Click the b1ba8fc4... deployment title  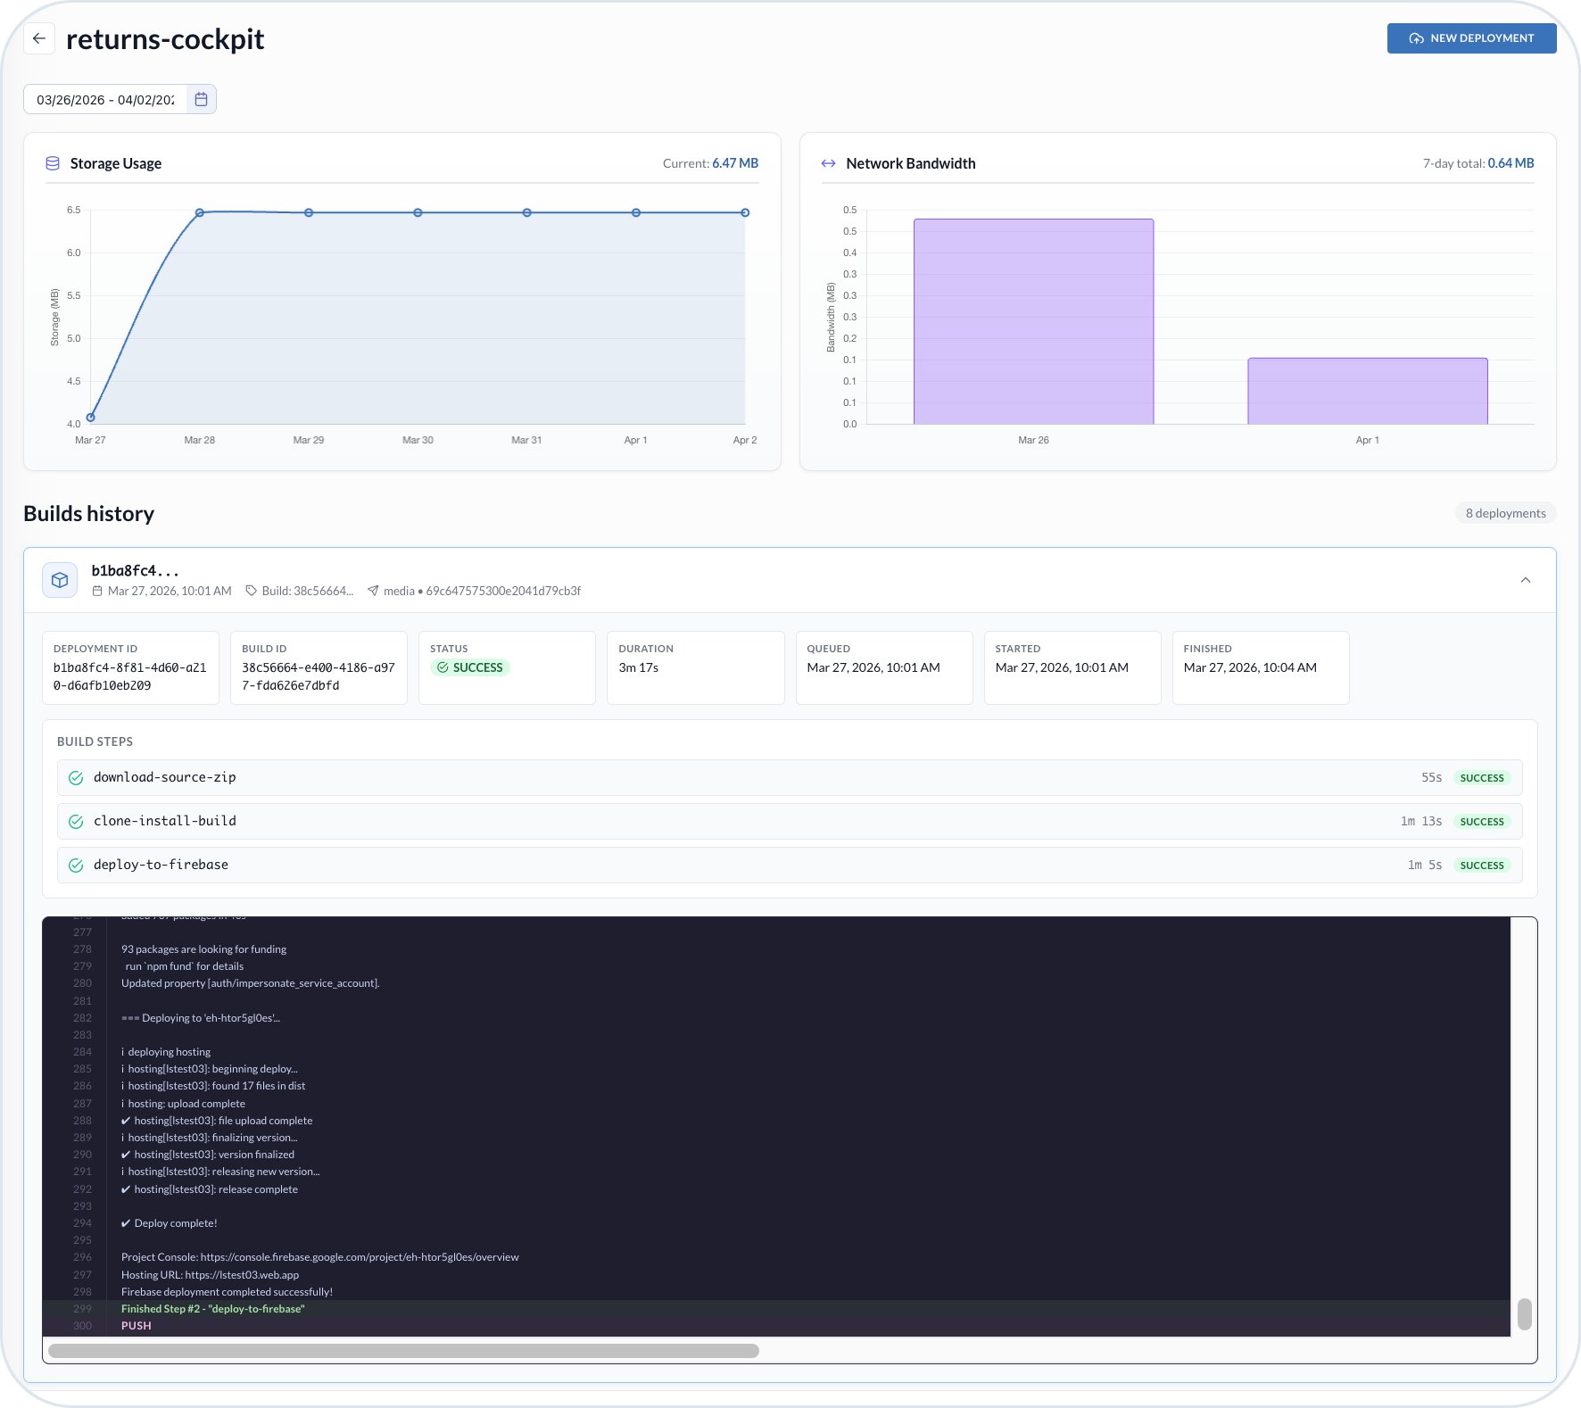(x=136, y=571)
